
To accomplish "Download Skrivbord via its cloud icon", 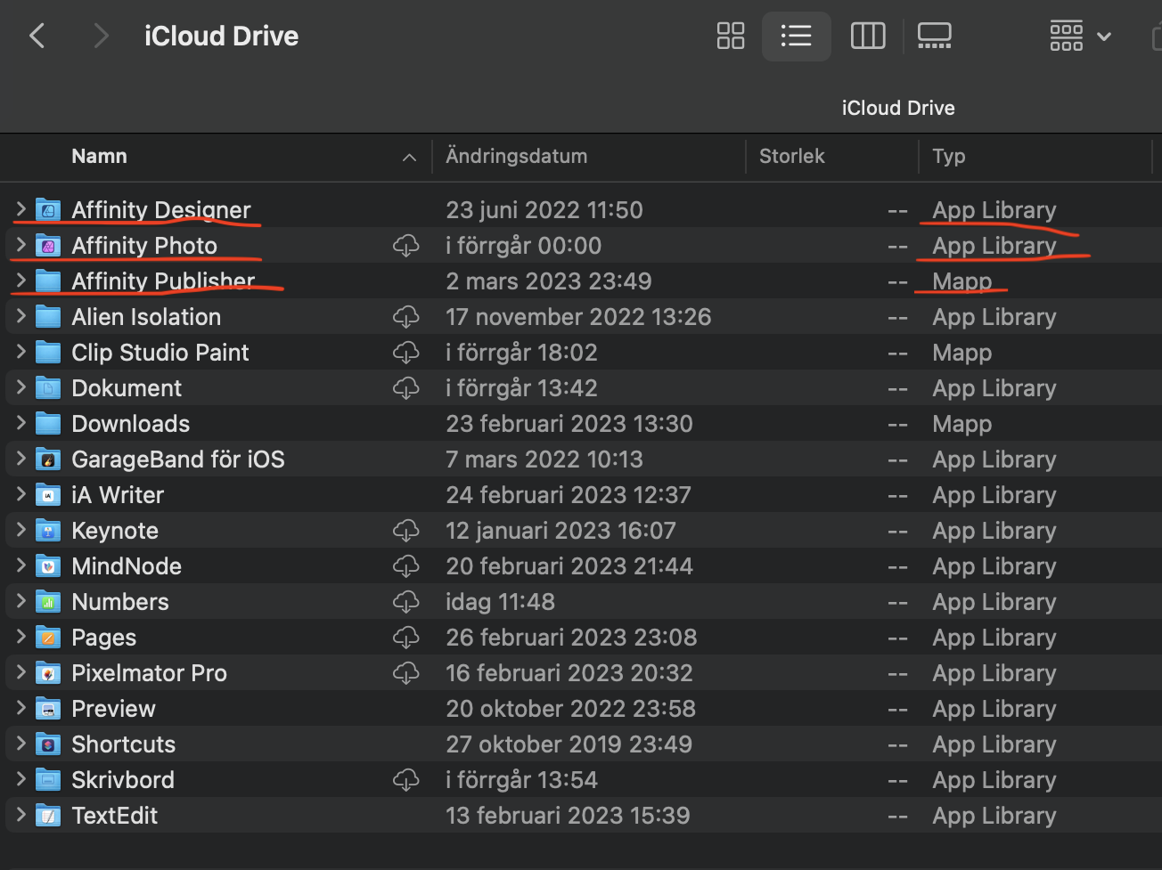I will [x=406, y=780].
